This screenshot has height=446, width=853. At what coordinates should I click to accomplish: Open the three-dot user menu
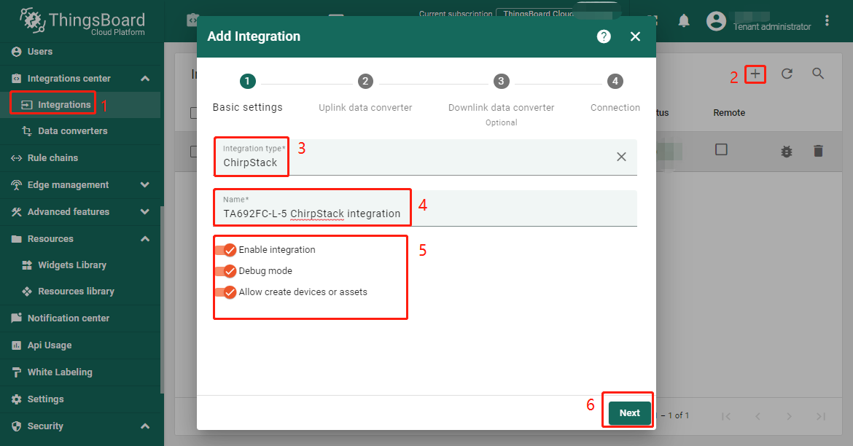827,20
